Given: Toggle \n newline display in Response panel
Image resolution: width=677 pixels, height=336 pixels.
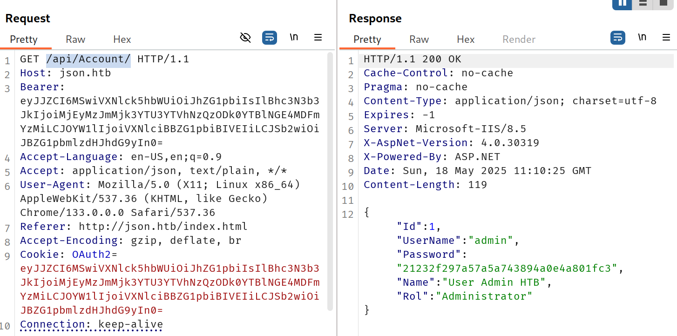Looking at the screenshot, I should click(642, 38).
